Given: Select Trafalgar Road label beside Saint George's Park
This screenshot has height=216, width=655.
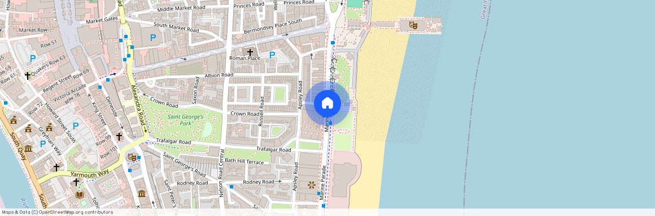Looking at the screenshot, I should coord(173,142).
